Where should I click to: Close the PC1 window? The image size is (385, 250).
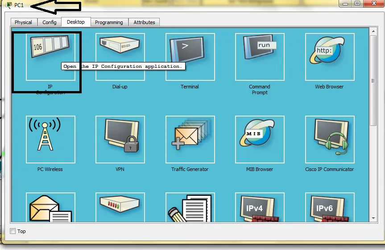pos(374,4)
